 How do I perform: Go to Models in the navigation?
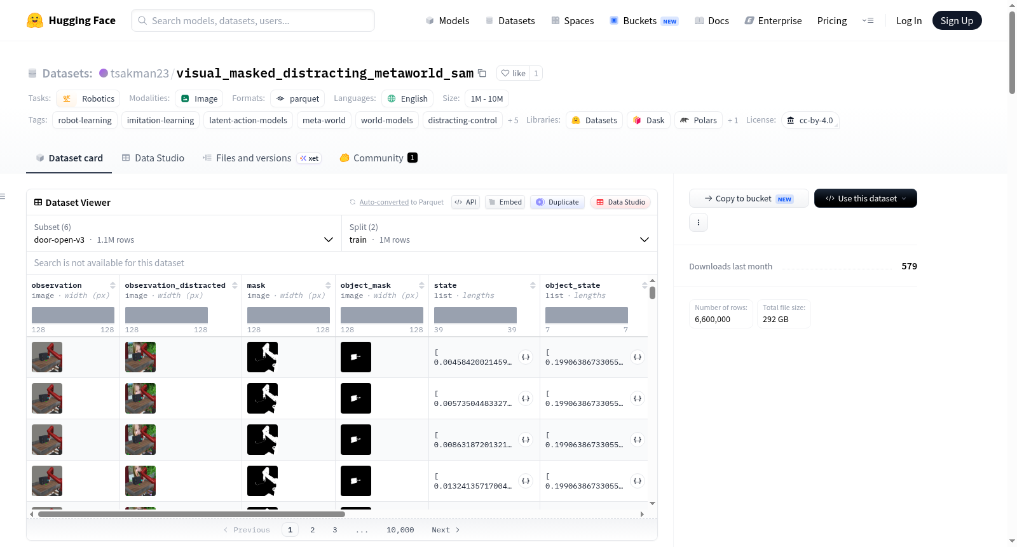pyautogui.click(x=447, y=21)
